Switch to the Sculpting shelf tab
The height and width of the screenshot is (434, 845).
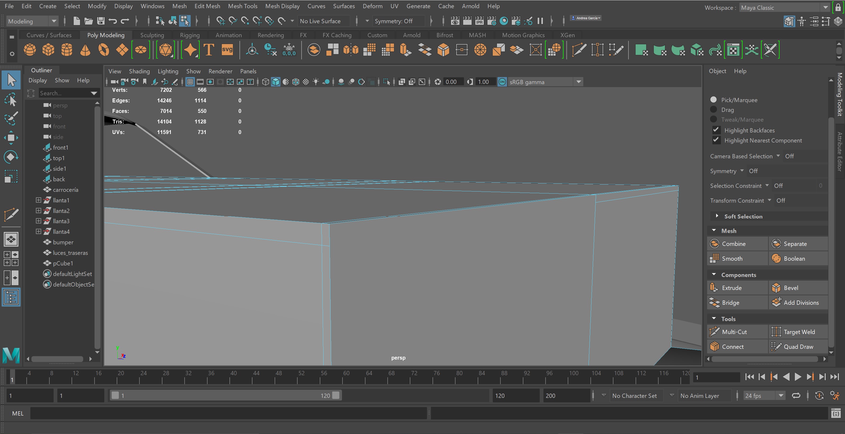pos(152,35)
